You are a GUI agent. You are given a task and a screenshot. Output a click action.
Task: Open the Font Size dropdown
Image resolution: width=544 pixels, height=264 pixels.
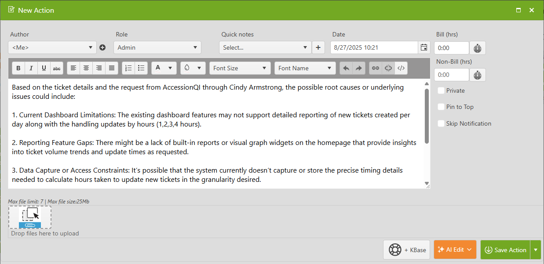[x=240, y=68]
